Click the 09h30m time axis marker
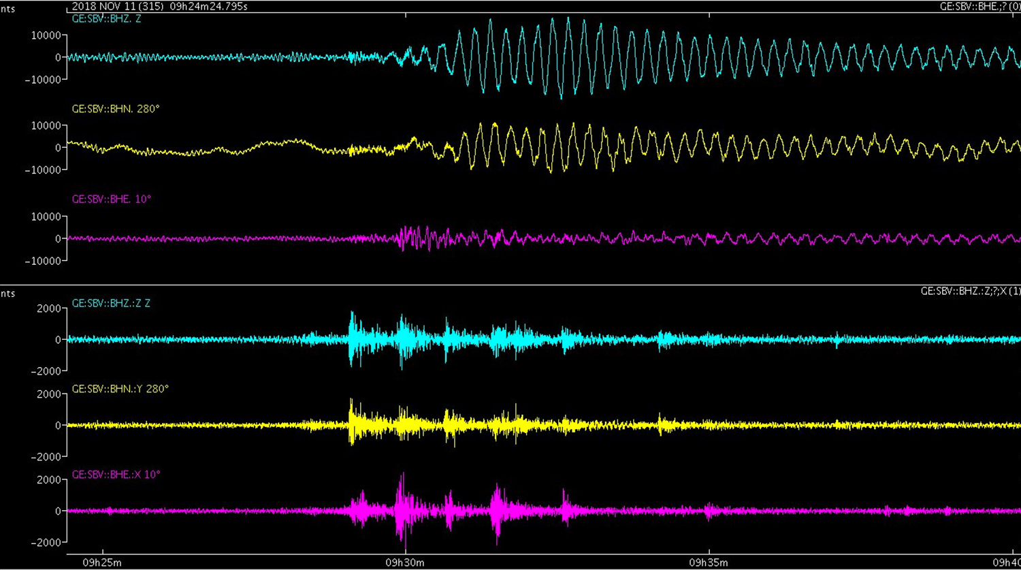 coord(405,563)
